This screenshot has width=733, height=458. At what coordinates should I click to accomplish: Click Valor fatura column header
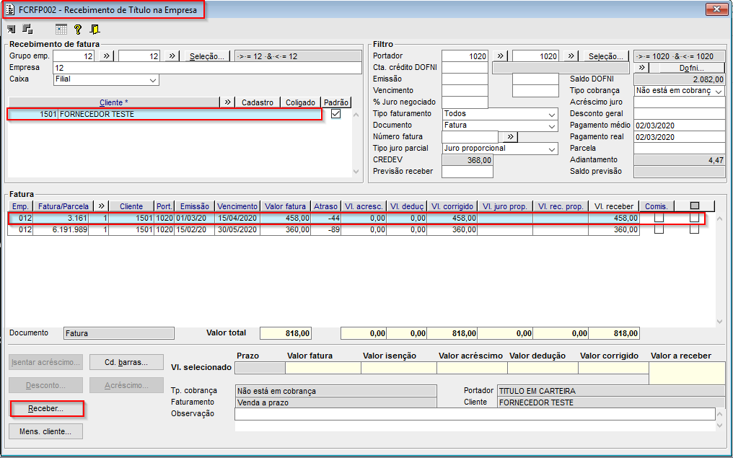pyautogui.click(x=285, y=206)
